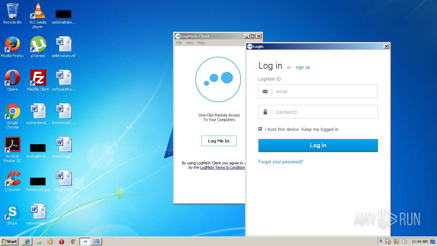437x246 pixels.
Task: Click Chrome icon in the taskbar
Action: coord(73,242)
